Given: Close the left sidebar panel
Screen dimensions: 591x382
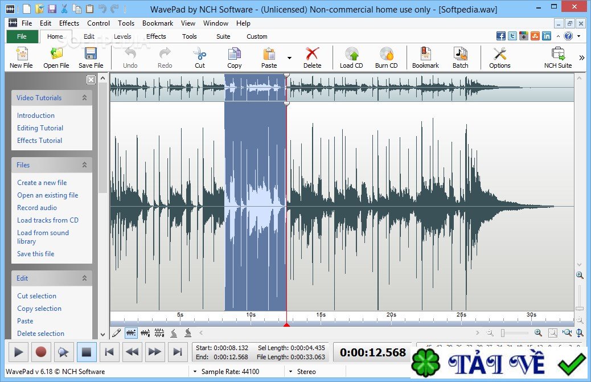Looking at the screenshot, I should pos(91,80).
